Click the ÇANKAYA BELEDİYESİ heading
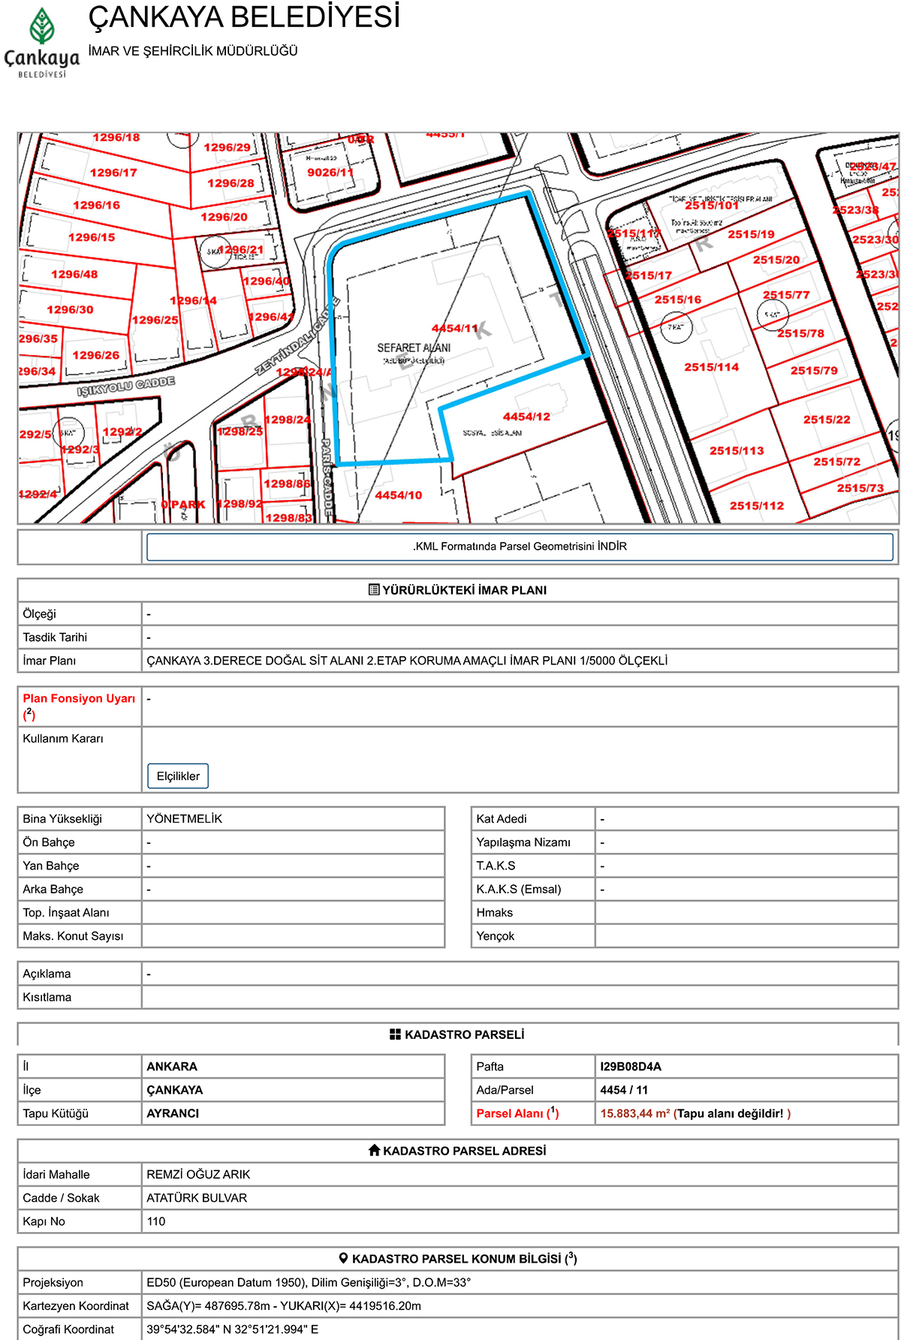Screen dimensions: 901x1340 244,17
